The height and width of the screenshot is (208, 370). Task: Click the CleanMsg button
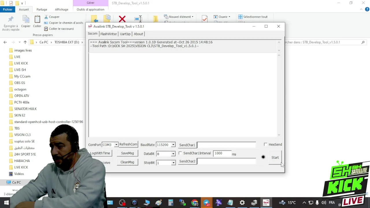pos(127,162)
